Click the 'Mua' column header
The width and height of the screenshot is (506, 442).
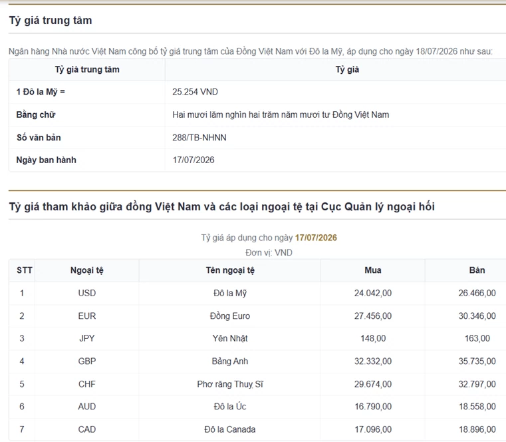tap(373, 270)
